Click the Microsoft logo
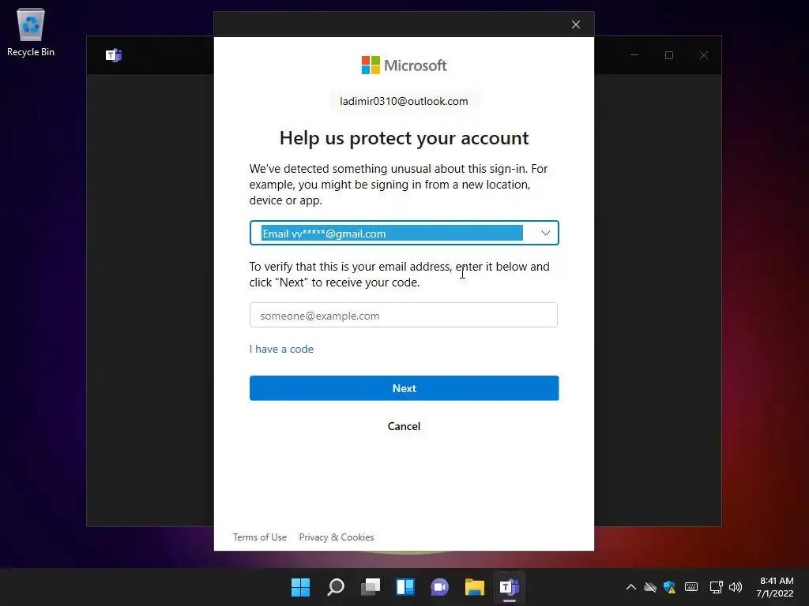The image size is (809, 606). click(404, 65)
